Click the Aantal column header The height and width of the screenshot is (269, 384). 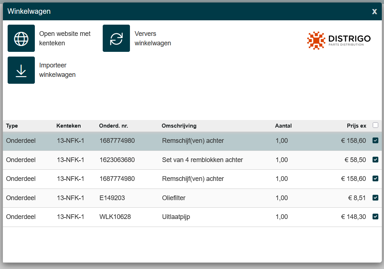283,126
